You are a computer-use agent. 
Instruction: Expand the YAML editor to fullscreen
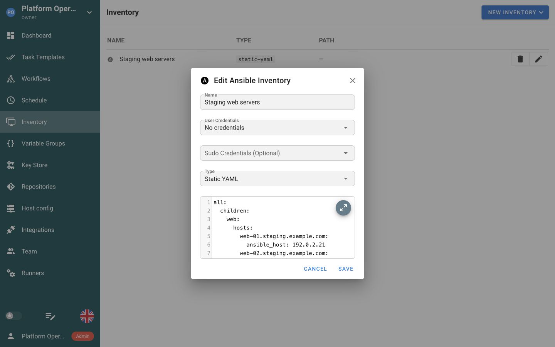click(343, 208)
